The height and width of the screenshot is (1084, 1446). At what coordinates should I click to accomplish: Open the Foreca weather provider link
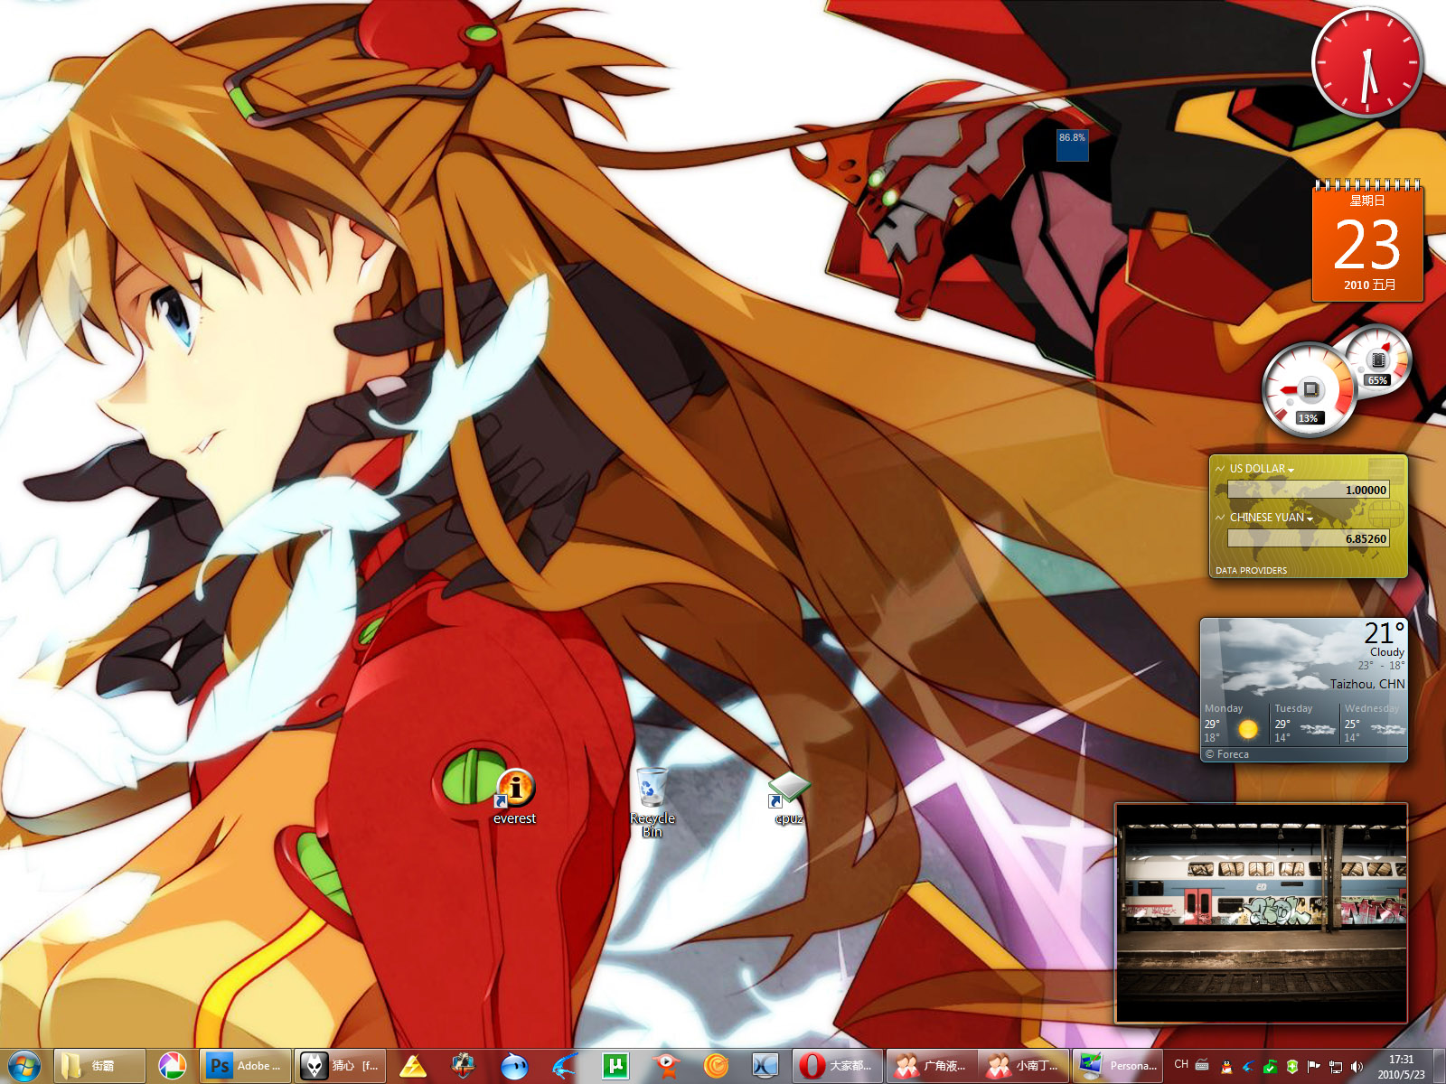(1227, 754)
